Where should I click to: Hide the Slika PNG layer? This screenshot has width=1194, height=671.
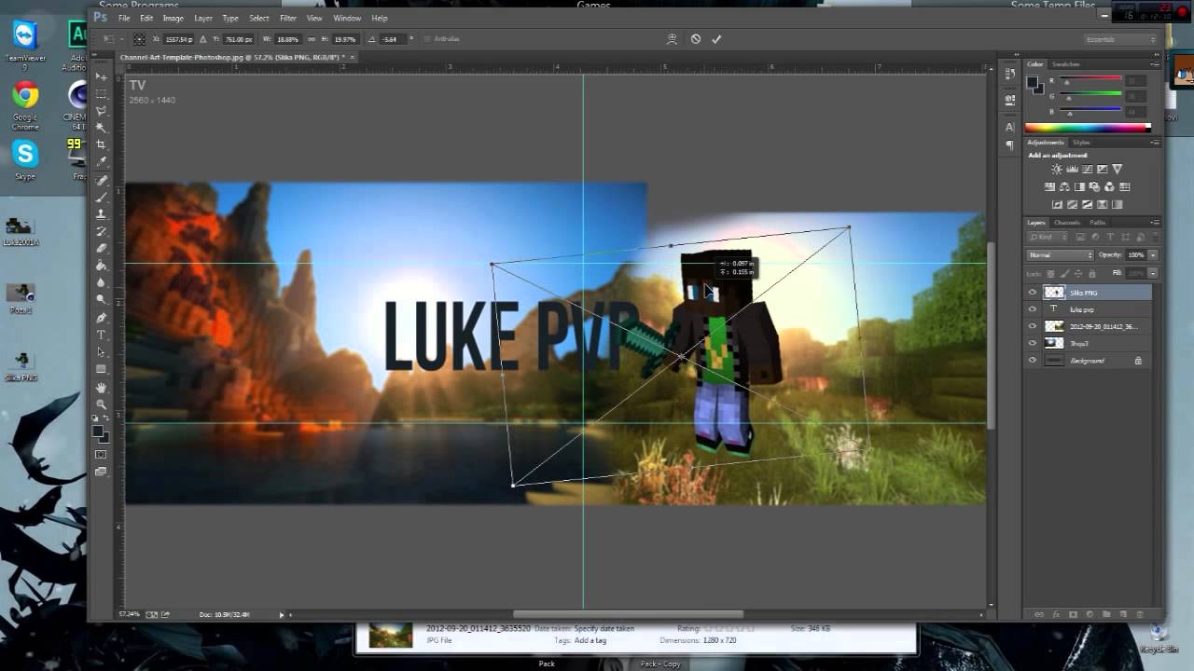click(x=1032, y=293)
